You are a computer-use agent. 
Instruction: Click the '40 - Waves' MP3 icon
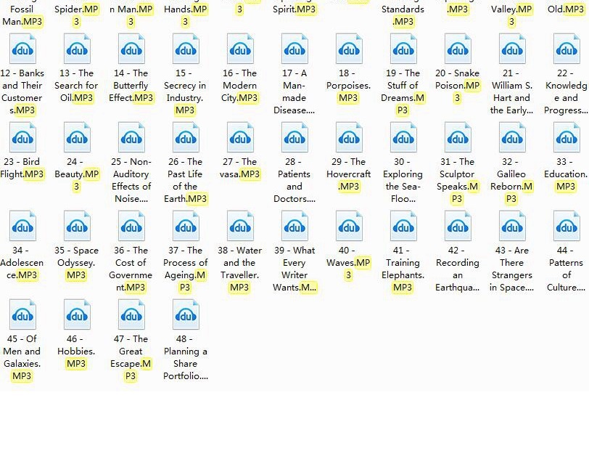349,227
